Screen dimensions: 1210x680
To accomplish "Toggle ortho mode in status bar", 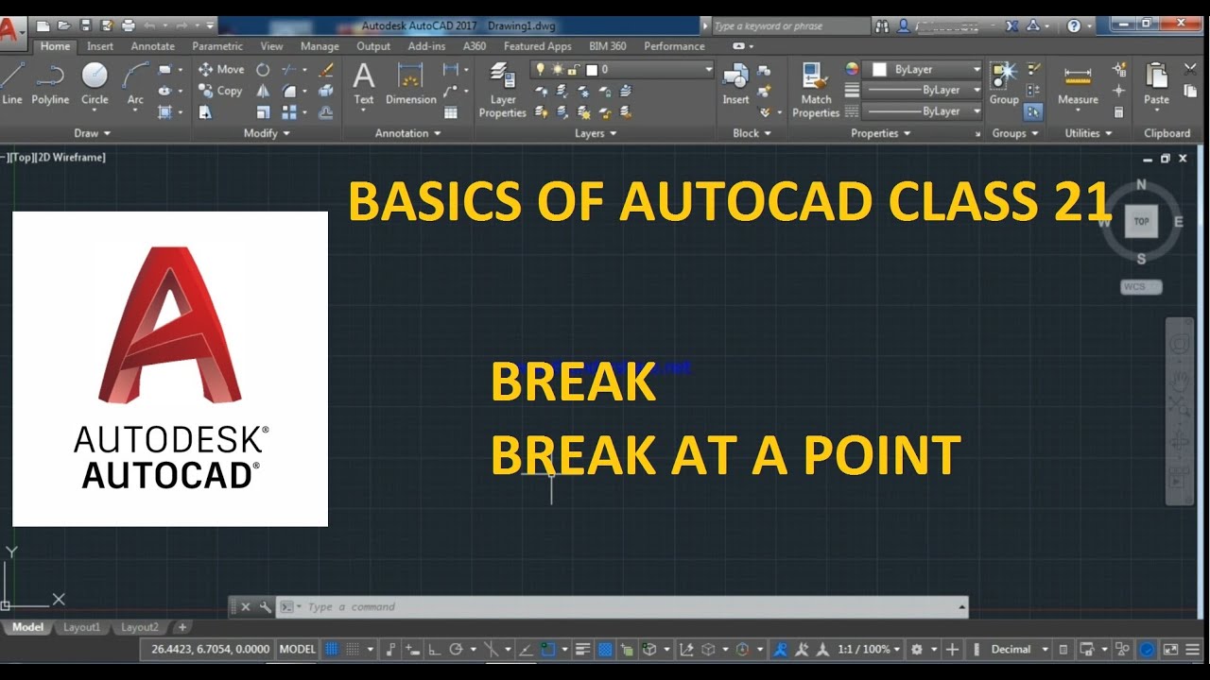I will [x=434, y=650].
